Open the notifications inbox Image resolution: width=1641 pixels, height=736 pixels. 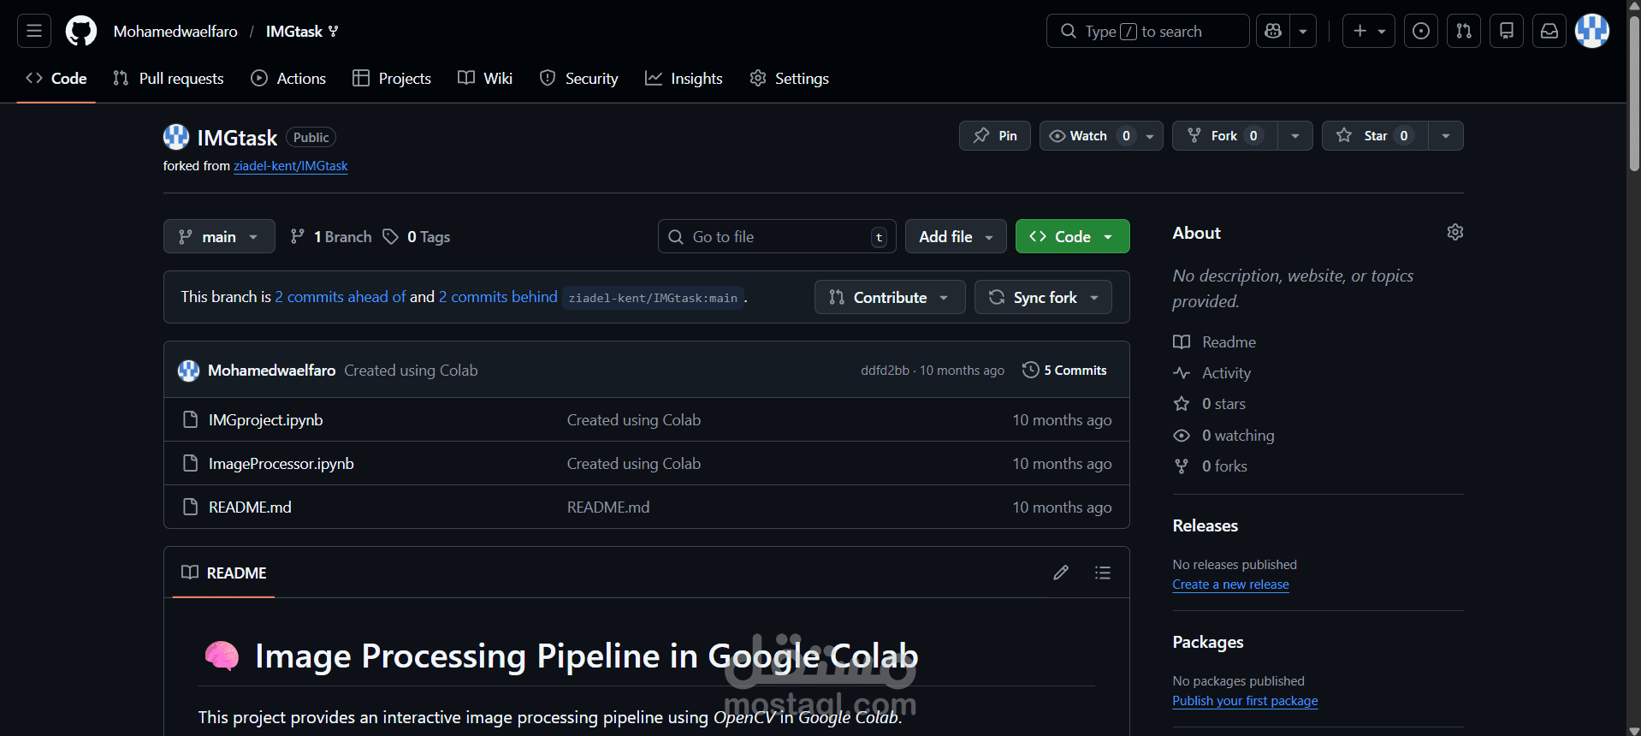tap(1549, 31)
